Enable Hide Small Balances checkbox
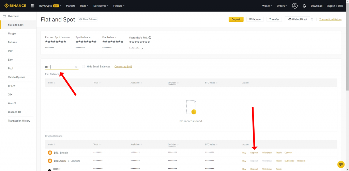This screenshot has width=349, height=171. click(84, 66)
